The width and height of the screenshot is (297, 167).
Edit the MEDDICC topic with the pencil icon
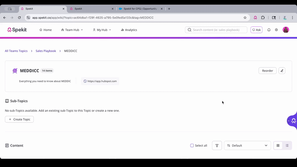click(282, 71)
